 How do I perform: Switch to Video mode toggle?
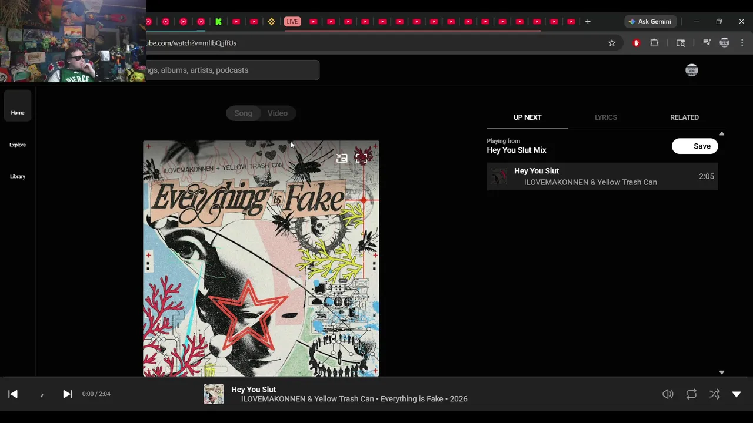pos(278,113)
